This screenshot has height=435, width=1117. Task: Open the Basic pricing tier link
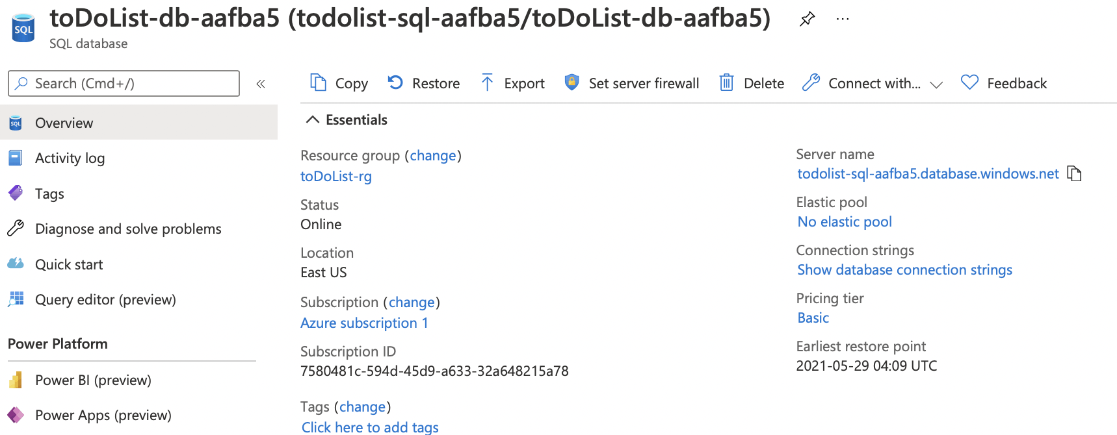click(x=813, y=318)
